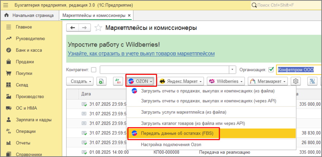Show postings with the ДтКт toolbar button
The image size is (322, 157).
pos(118,81)
